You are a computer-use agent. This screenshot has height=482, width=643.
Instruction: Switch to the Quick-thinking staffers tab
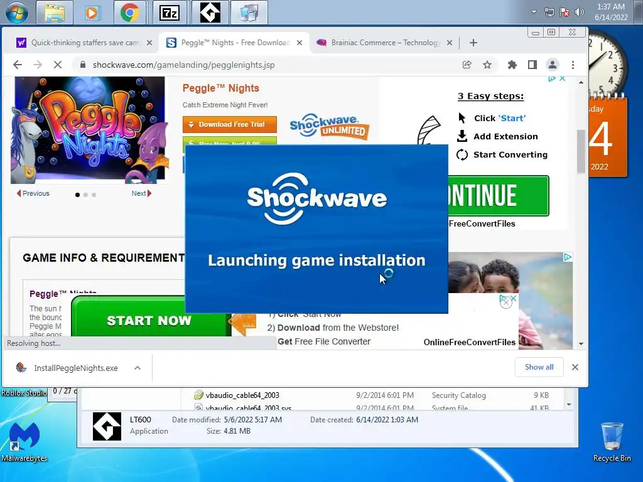pyautogui.click(x=85, y=43)
